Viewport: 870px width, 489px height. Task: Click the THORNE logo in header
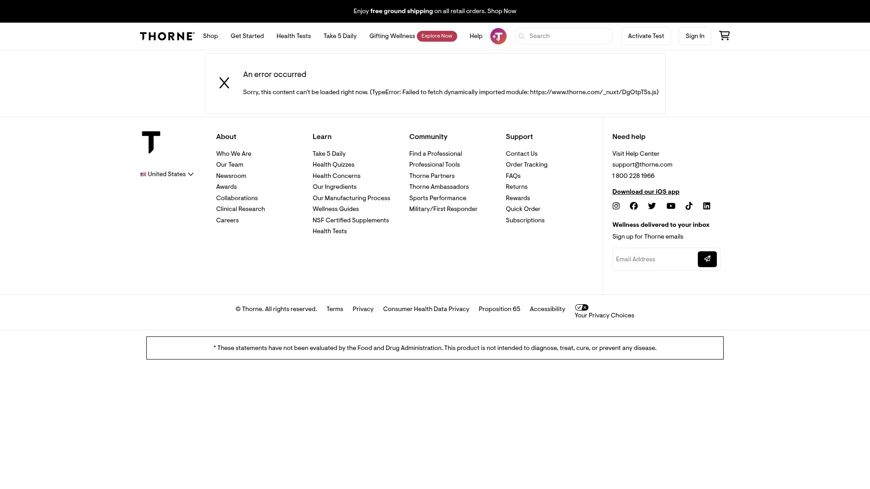[x=167, y=36]
